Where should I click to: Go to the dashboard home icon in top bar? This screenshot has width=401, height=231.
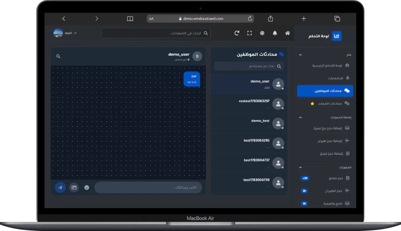(287, 33)
